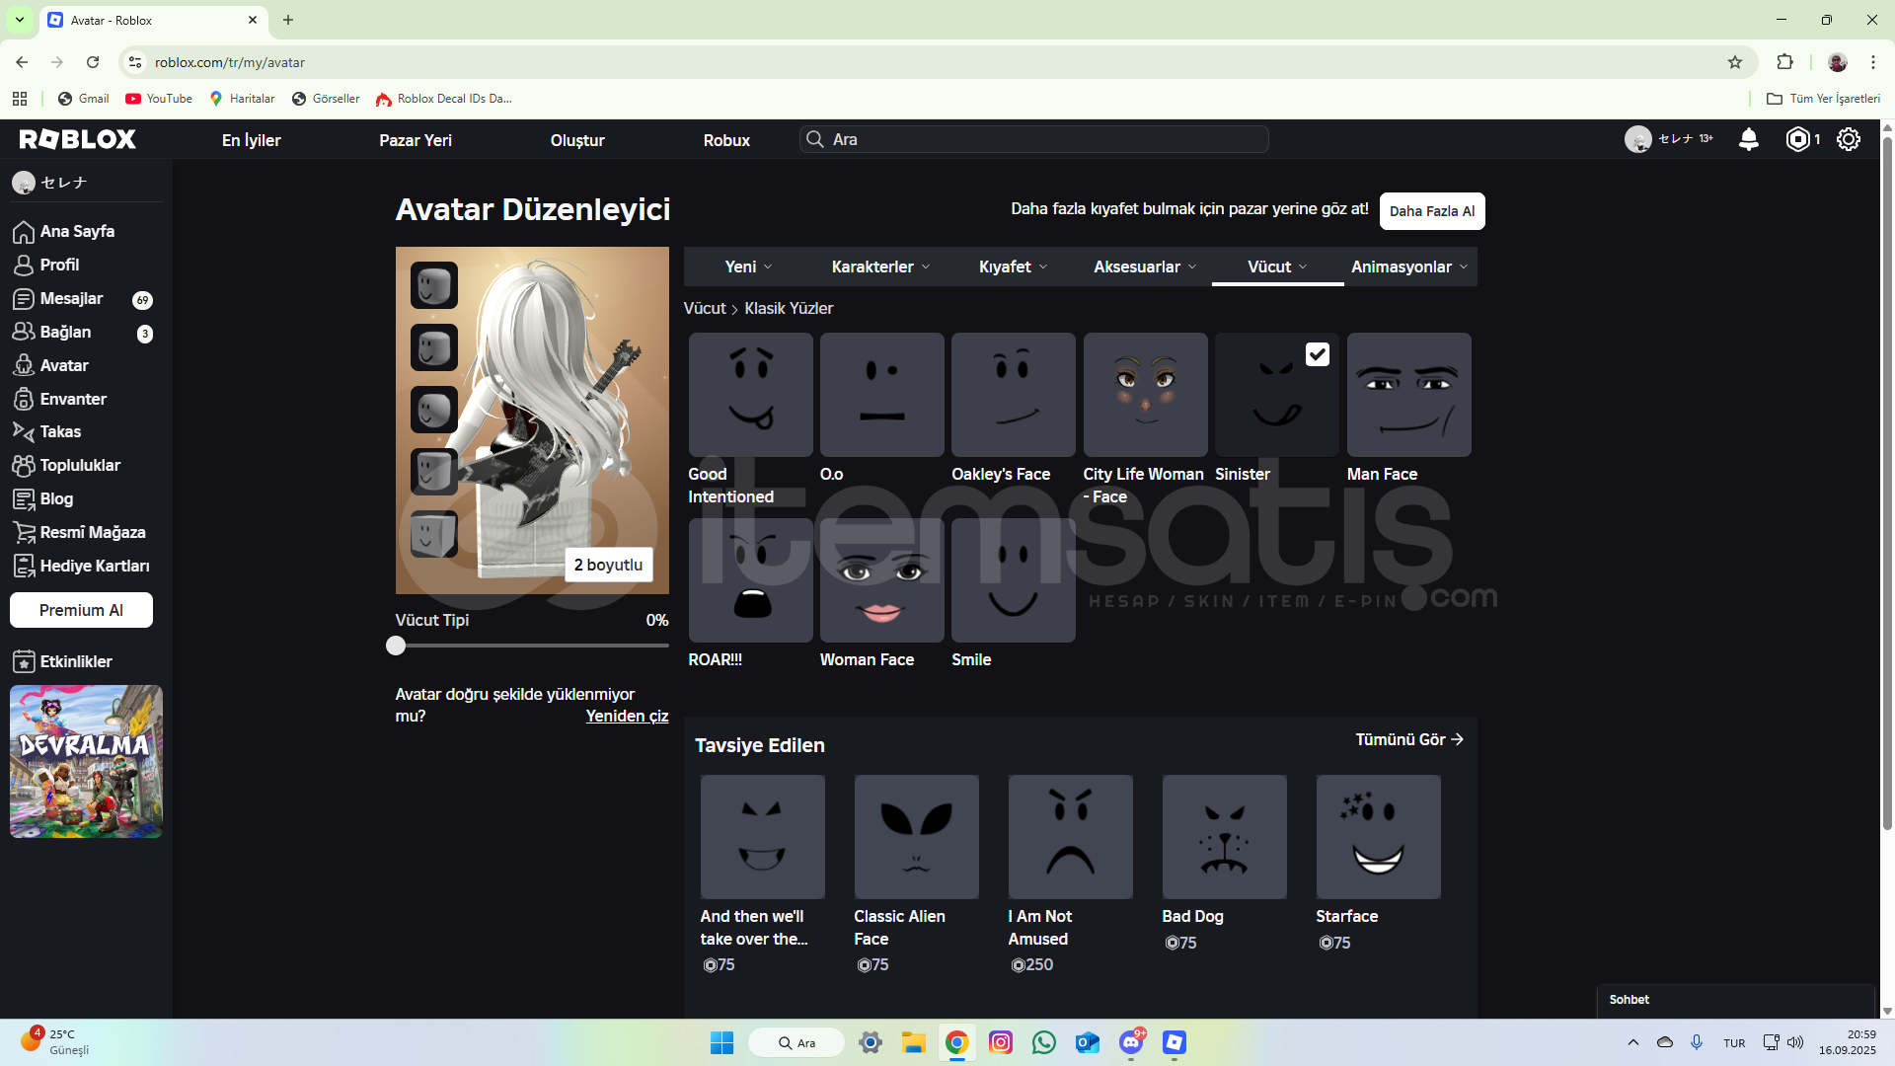Switch avatar preview to 2 boyutlu
This screenshot has height=1066, width=1895.
[x=608, y=565]
